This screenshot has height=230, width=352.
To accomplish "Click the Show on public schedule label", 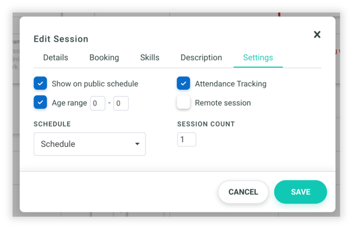I will (x=95, y=83).
